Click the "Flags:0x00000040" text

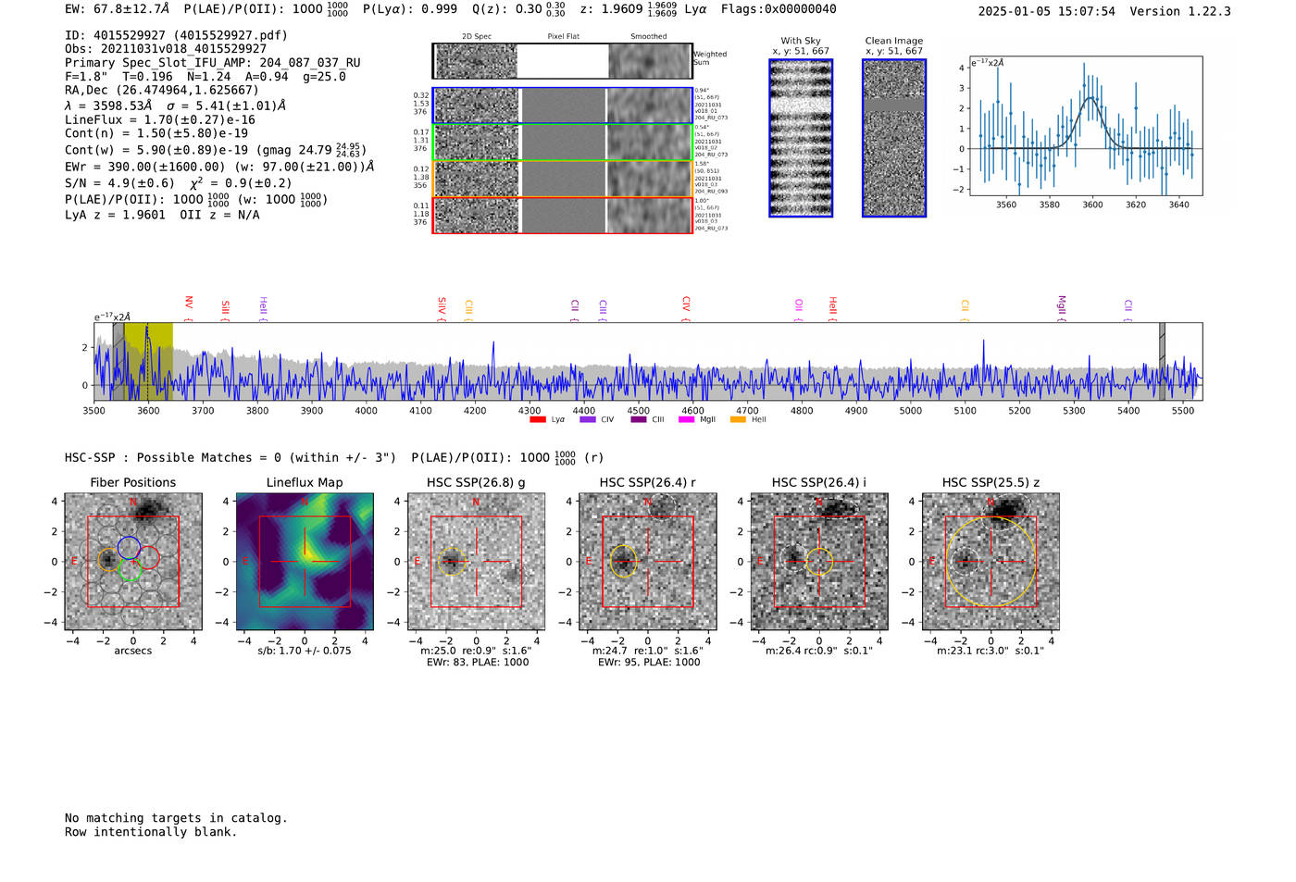point(779,9)
